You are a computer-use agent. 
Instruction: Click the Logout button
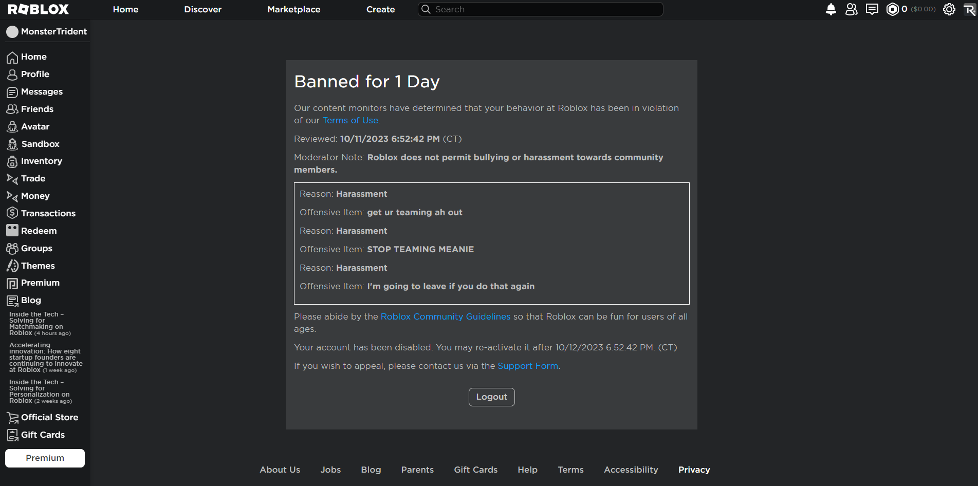point(491,397)
